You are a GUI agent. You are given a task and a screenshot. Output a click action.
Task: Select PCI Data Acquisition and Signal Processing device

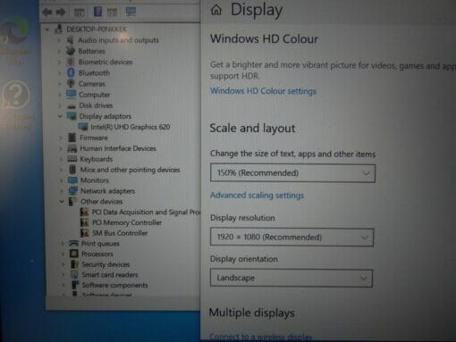(x=146, y=212)
